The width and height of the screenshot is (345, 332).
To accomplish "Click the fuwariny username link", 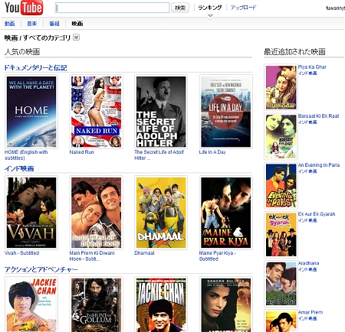I will 335,8.
